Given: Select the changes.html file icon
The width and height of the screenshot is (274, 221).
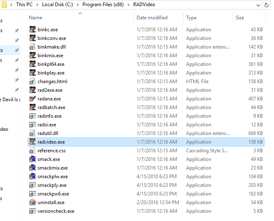Looking at the screenshot, I should [33, 81].
